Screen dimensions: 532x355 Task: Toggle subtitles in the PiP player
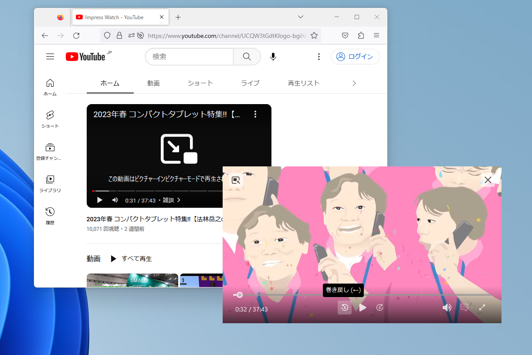pos(464,308)
